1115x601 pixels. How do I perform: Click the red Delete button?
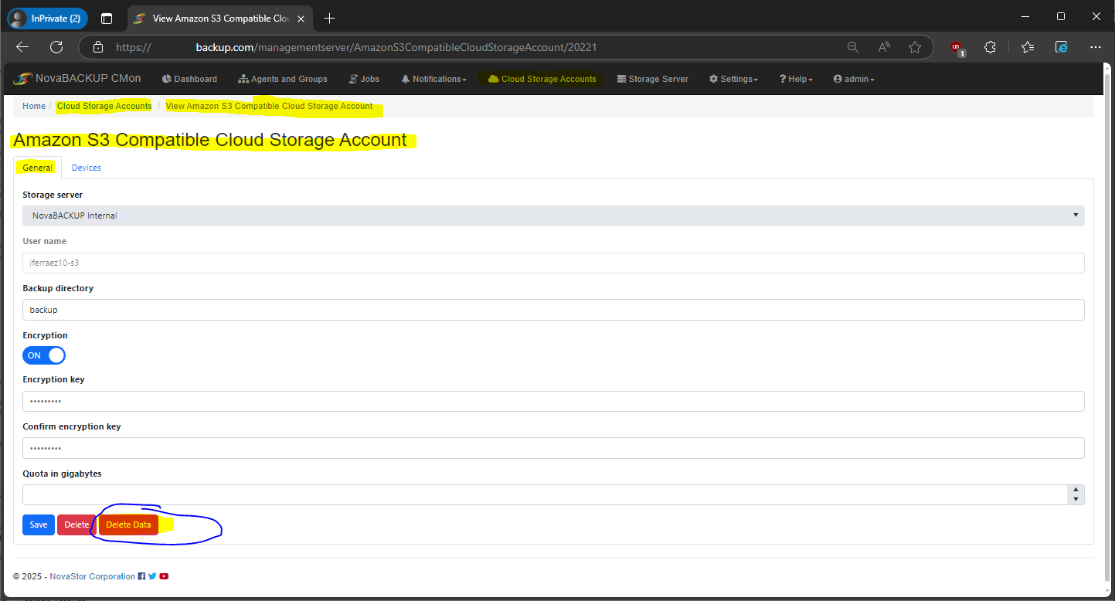coord(76,525)
